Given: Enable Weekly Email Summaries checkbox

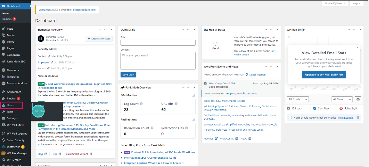Looking at the screenshot, I should (290, 118).
